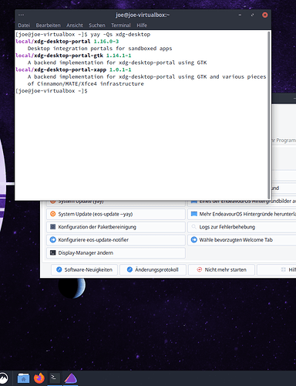Click the icon beside Konfiguration der Paketbereinigung
The height and width of the screenshot is (386, 296).
click(52, 227)
